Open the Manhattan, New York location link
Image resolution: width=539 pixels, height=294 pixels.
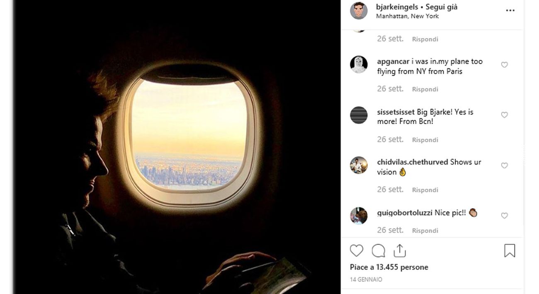407,16
